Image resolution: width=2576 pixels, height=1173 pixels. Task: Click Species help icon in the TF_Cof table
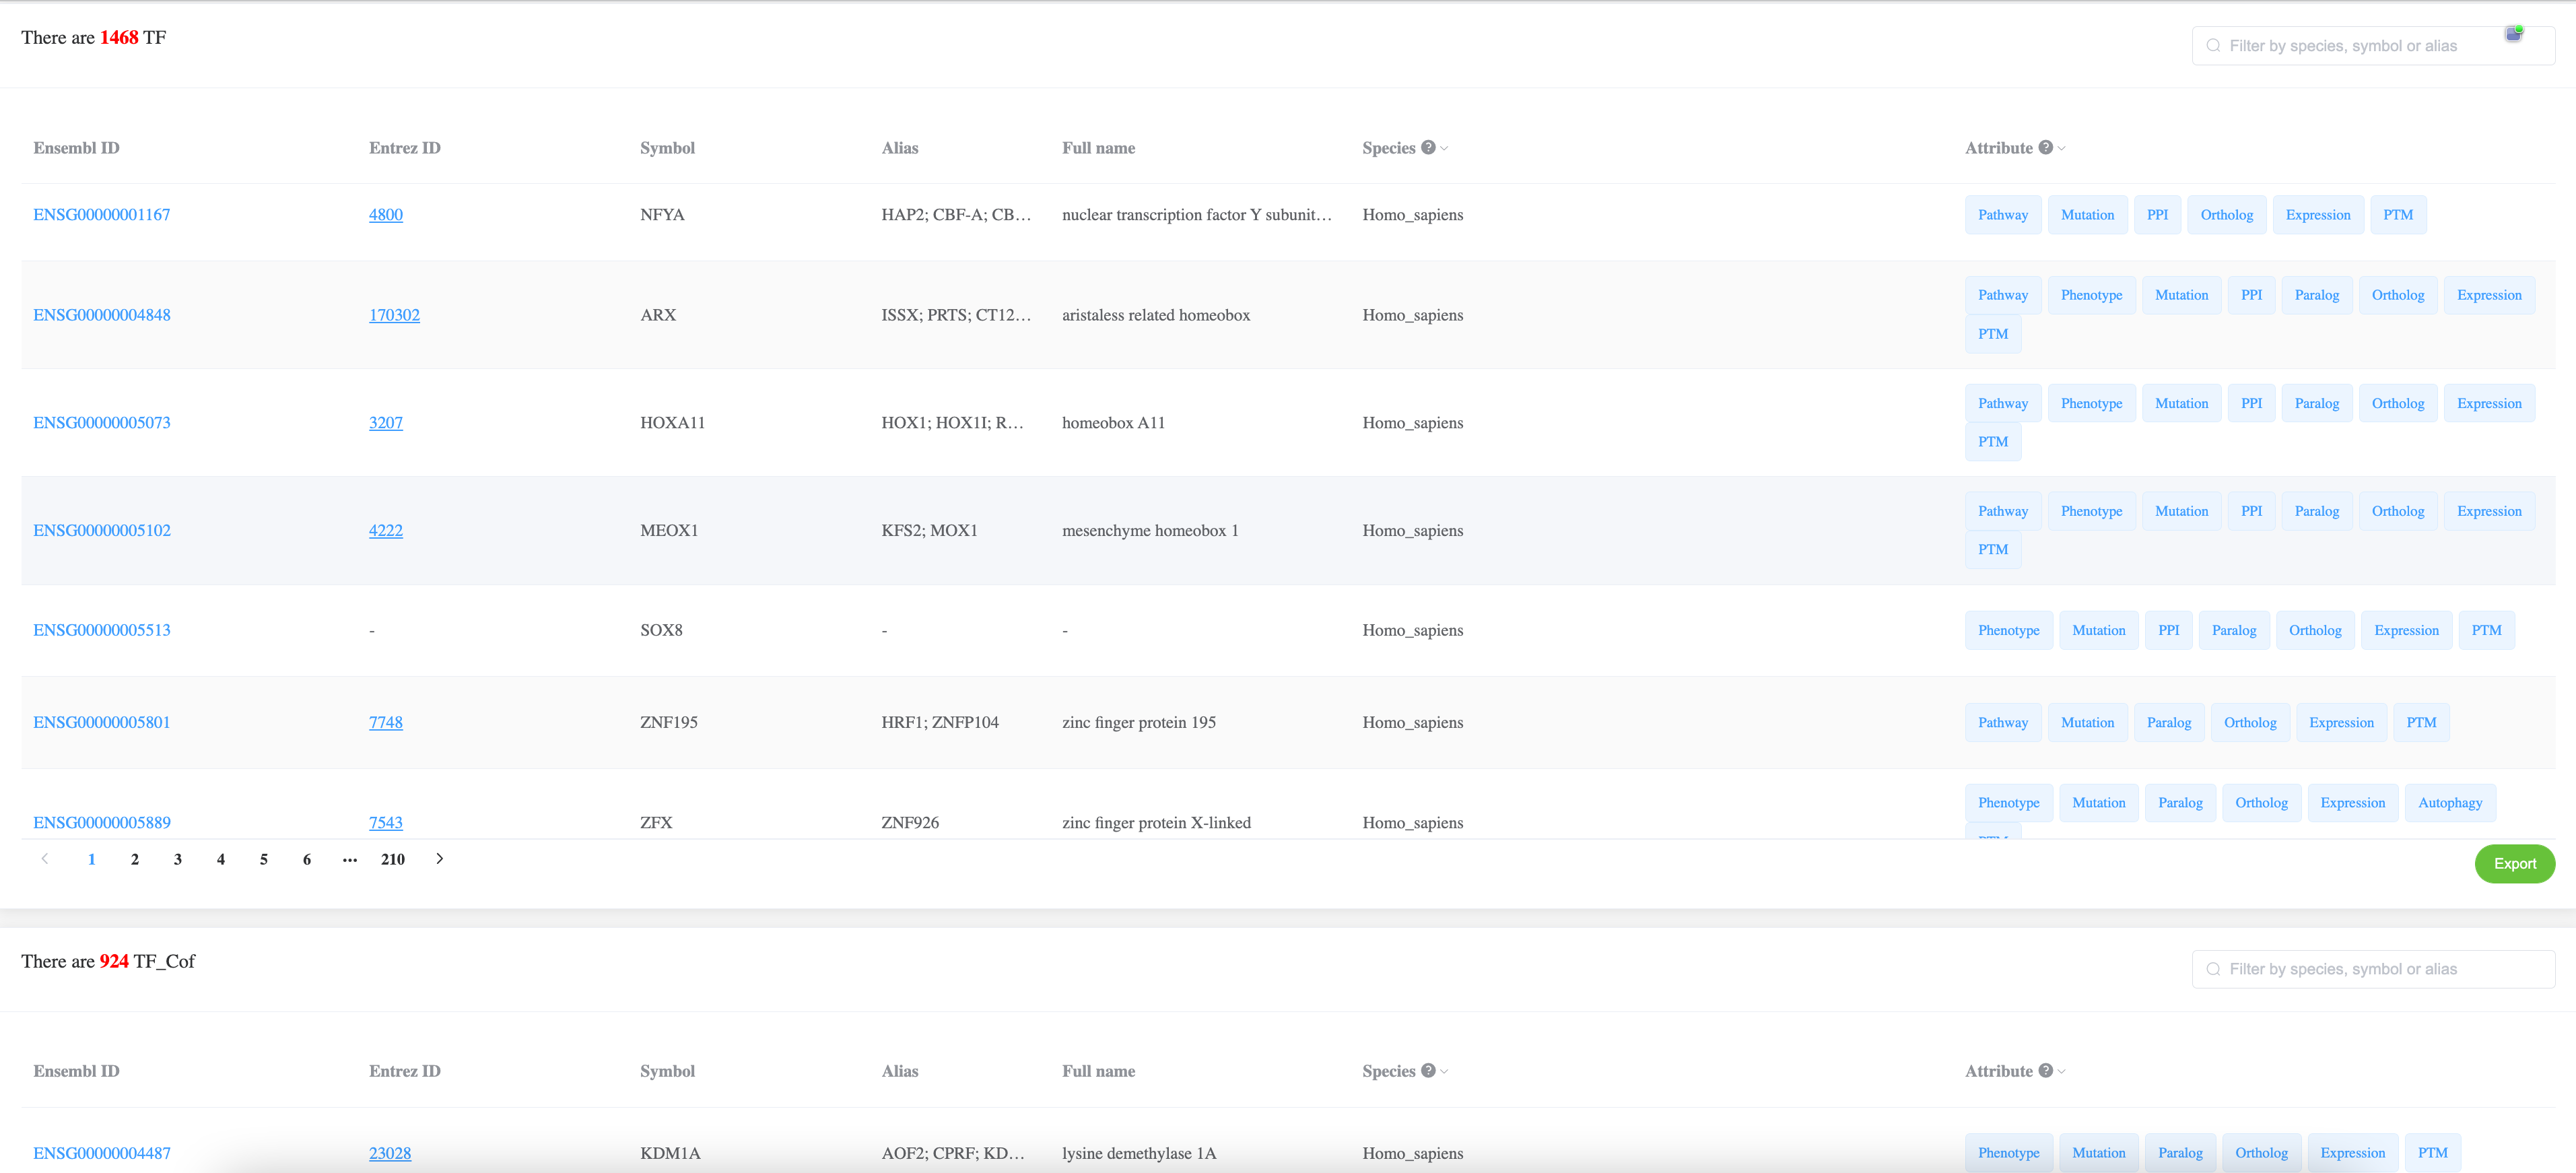(1428, 1070)
